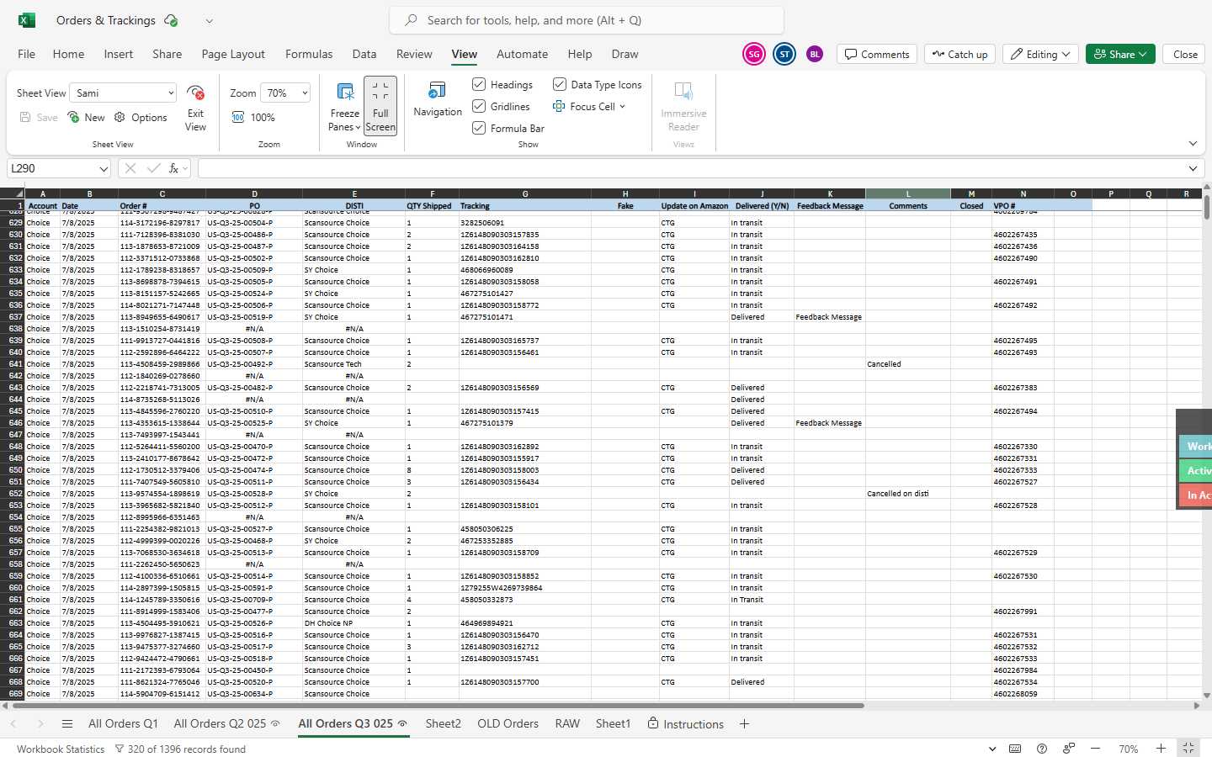Open the All Orders Q2 025 sheet

(220, 723)
